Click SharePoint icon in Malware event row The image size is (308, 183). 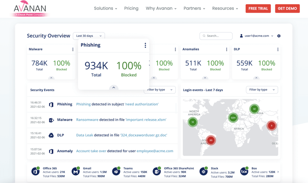[x=51, y=120]
